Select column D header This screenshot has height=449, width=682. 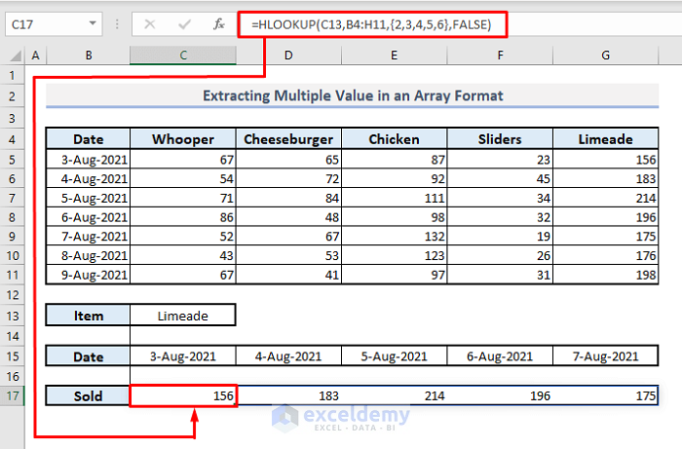pyautogui.click(x=288, y=56)
